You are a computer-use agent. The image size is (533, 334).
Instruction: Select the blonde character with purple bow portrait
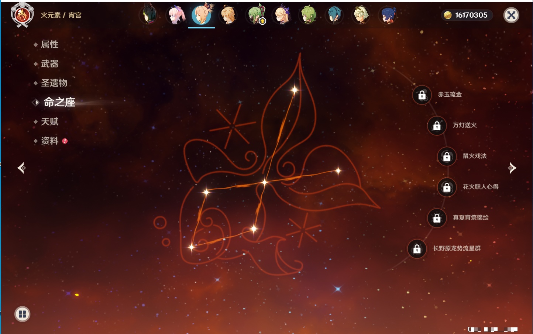point(282,15)
